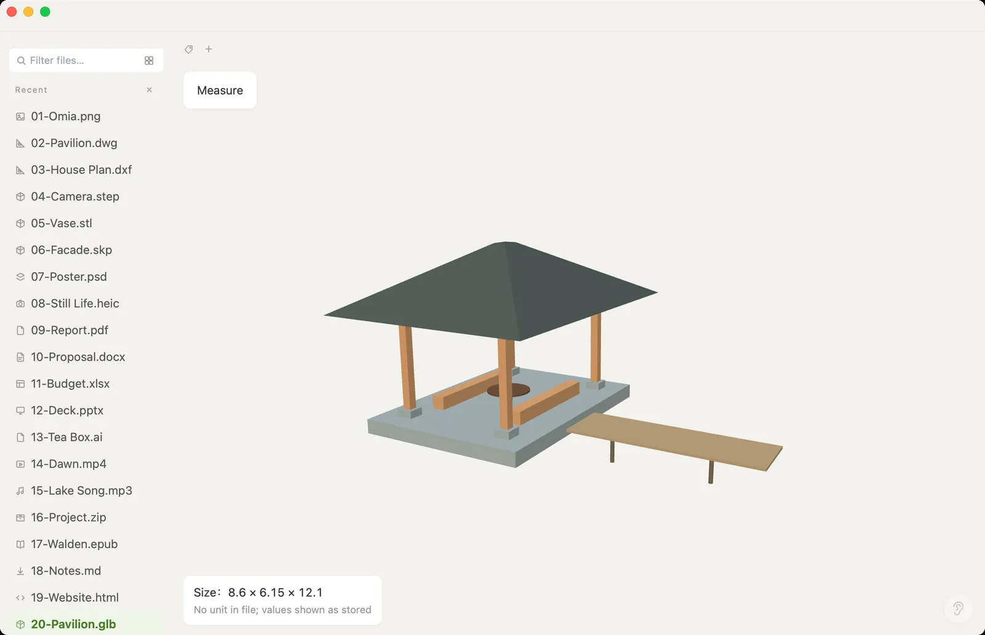Image resolution: width=985 pixels, height=635 pixels.
Task: Open 05-Vase.stl model
Action: tap(62, 224)
